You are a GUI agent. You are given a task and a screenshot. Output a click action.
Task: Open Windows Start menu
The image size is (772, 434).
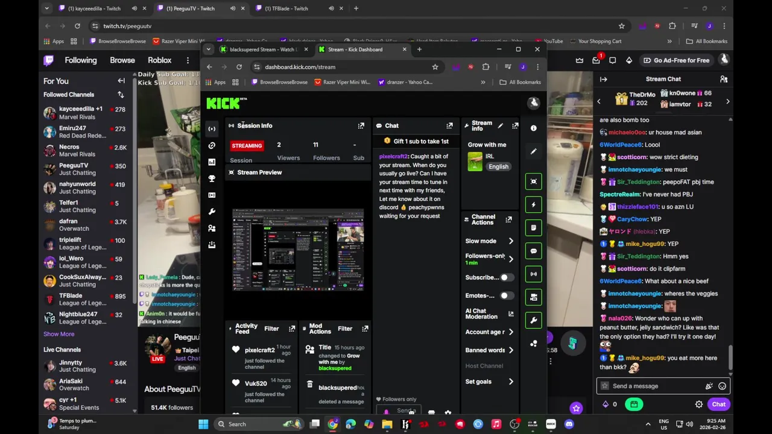tap(203, 424)
